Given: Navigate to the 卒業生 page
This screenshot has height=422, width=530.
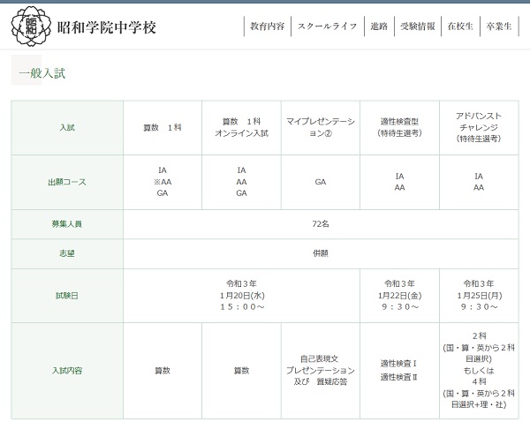Looking at the screenshot, I should (x=499, y=26).
